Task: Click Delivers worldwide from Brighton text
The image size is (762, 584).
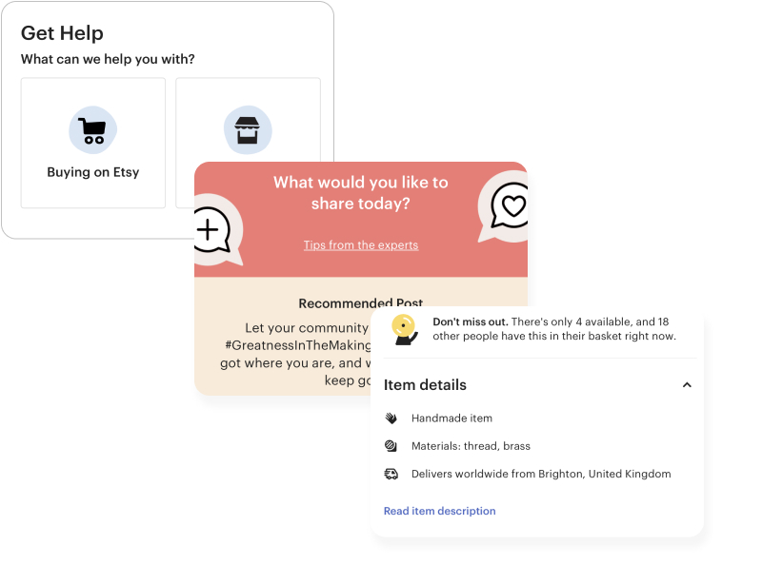Action: [x=541, y=474]
